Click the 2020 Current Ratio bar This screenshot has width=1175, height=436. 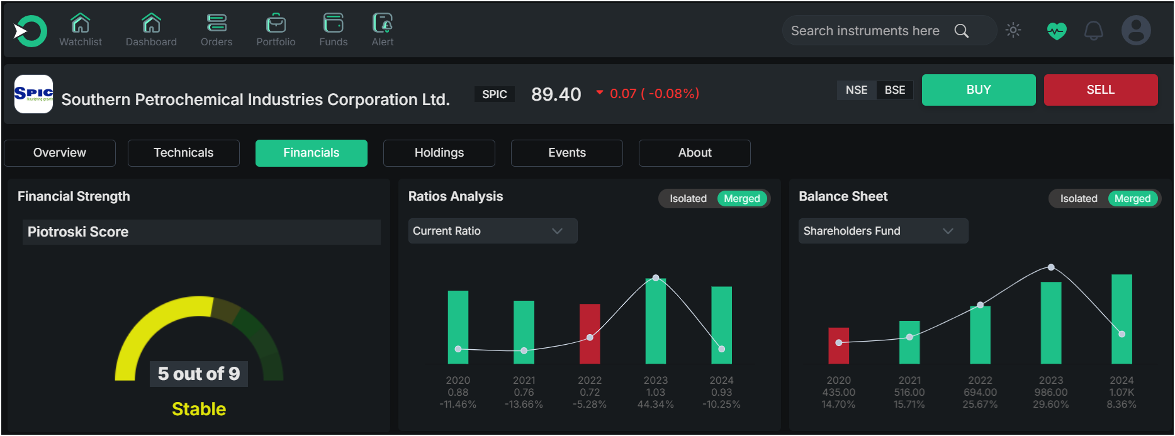(458, 327)
